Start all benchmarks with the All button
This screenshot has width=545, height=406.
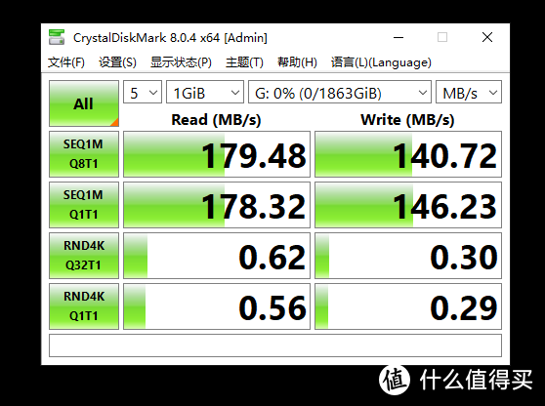coord(84,103)
